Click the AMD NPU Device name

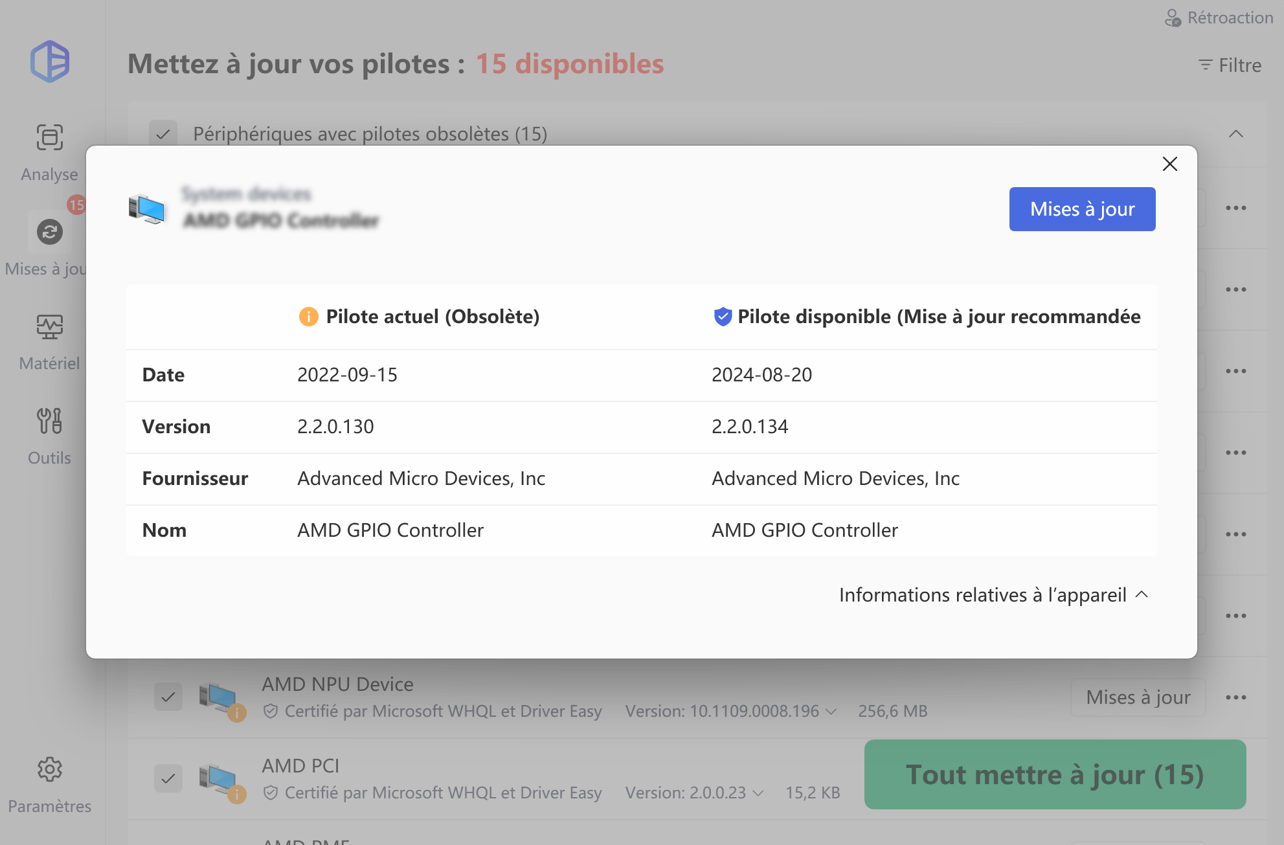click(337, 684)
